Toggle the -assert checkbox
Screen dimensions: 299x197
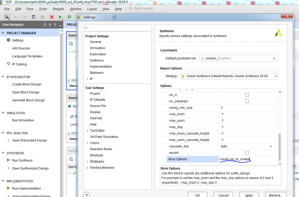click(247, 153)
